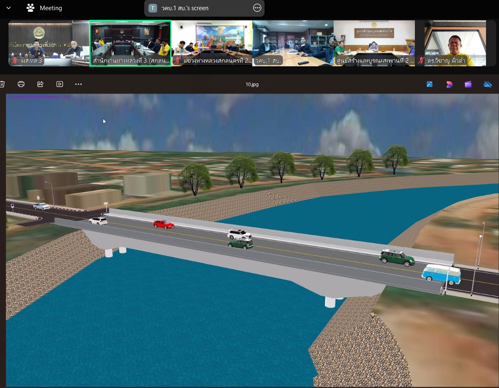Select the วคบ.1 สบ. participant video
Image resolution: width=499 pixels, height=388 pixels.
[x=293, y=43]
